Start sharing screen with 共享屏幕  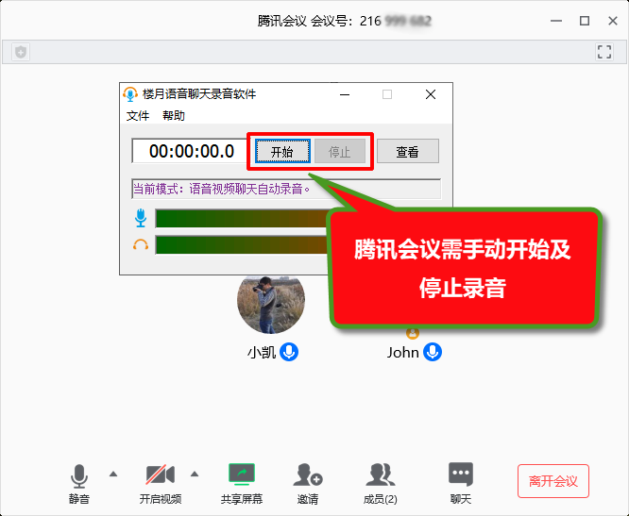[242, 474]
